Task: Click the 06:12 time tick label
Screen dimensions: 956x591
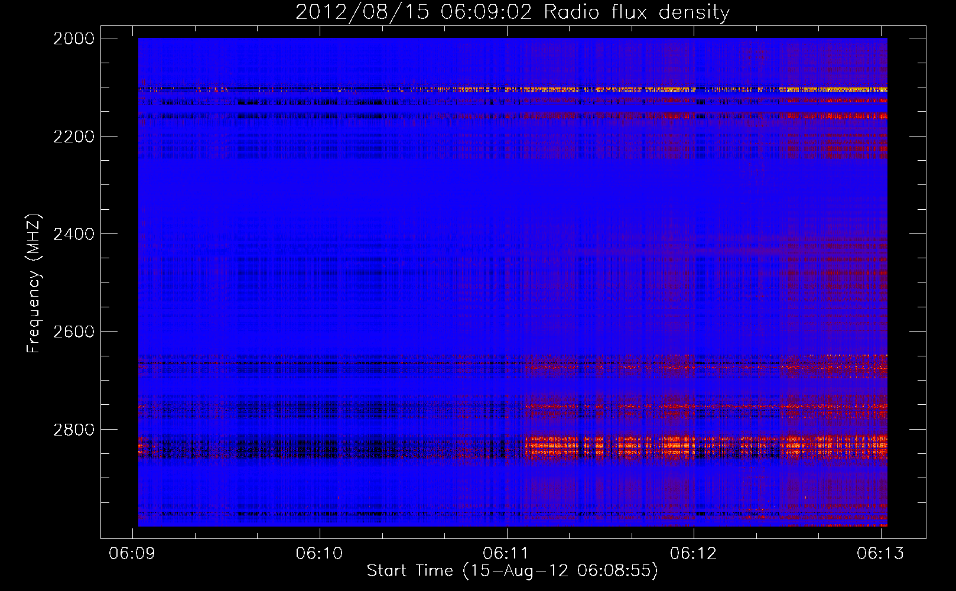Action: (x=694, y=553)
